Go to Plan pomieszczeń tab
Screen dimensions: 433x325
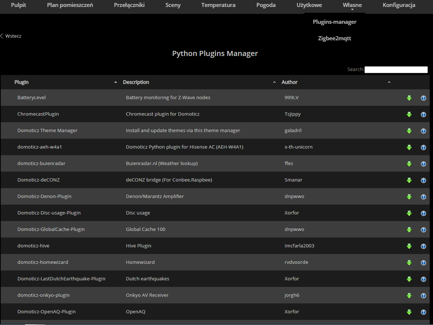70,5
